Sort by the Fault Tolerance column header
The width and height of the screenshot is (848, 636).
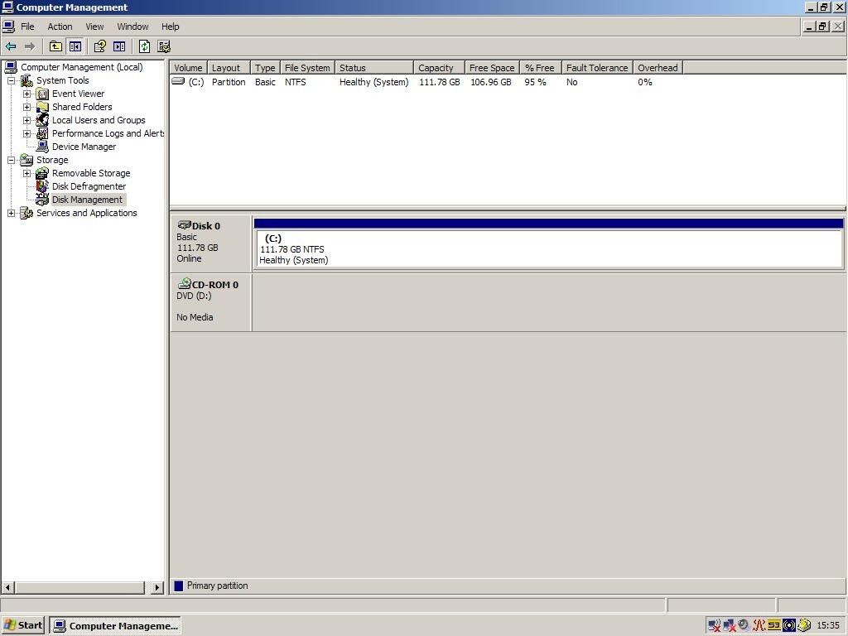(x=597, y=68)
